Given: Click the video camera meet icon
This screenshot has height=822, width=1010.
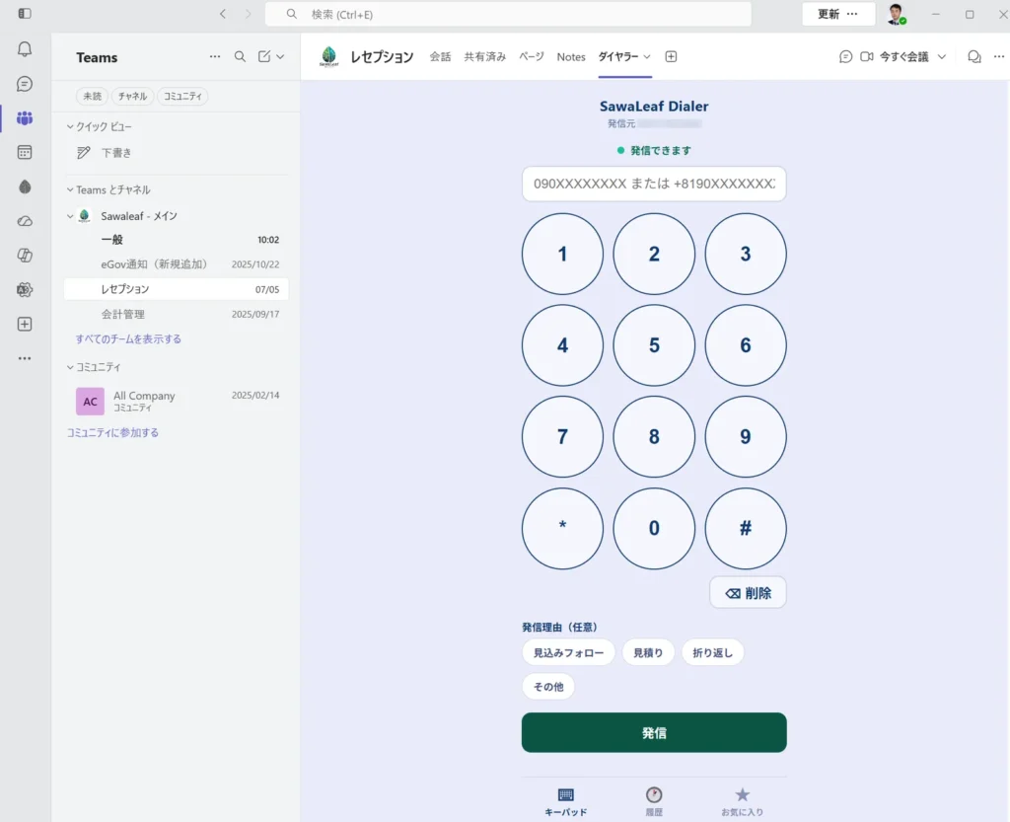Looking at the screenshot, I should pos(867,56).
